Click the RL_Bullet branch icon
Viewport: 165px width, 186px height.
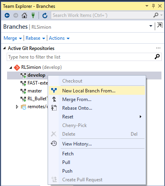tap(24, 99)
